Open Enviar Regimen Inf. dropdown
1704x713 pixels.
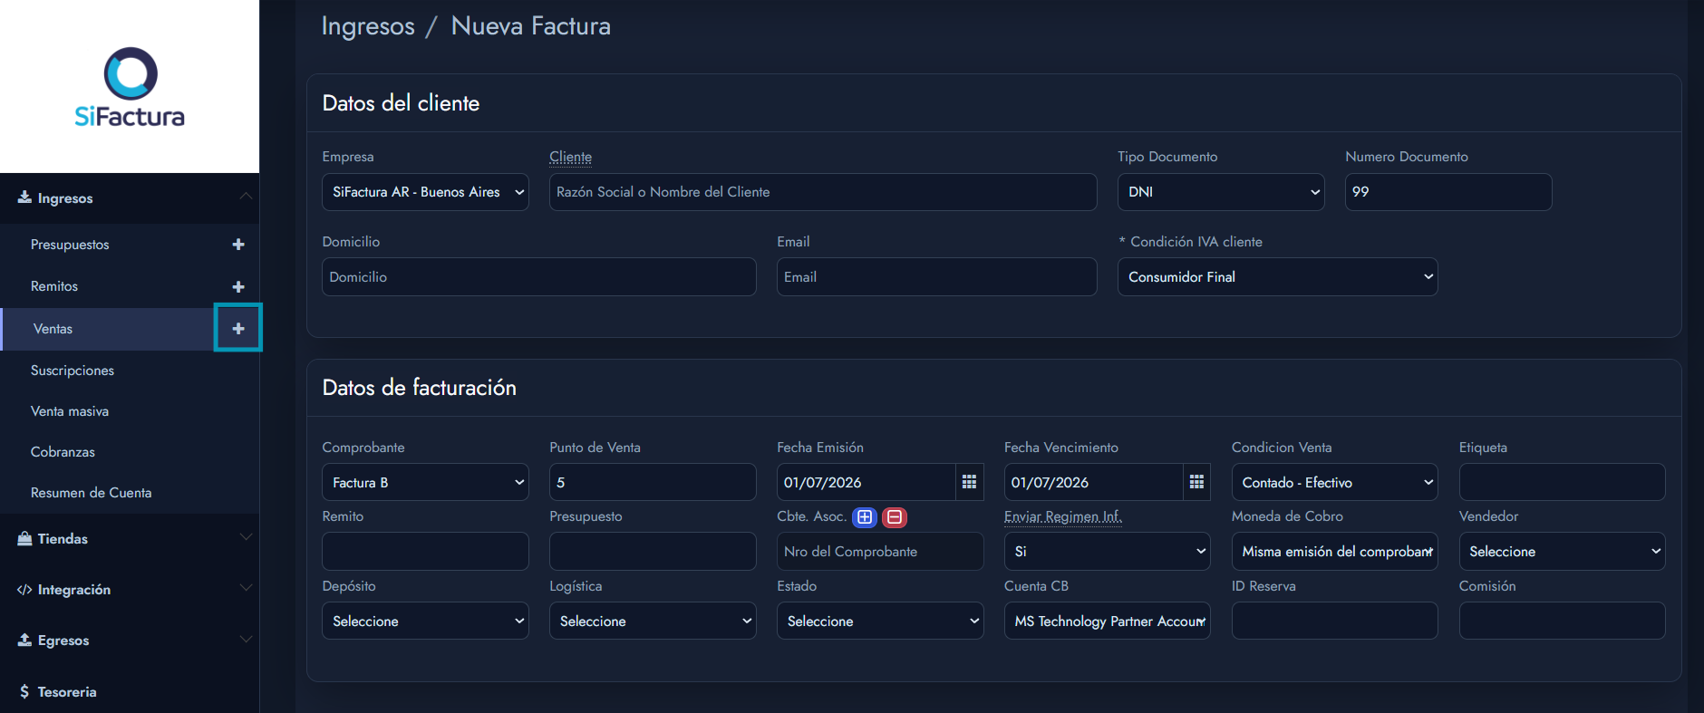point(1107,551)
